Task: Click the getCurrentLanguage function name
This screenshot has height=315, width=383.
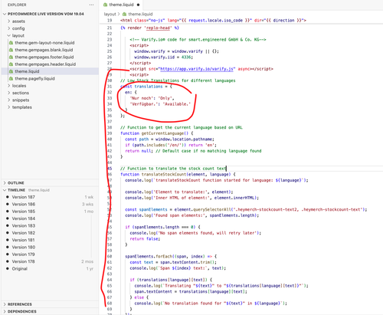Action: [x=162, y=133]
